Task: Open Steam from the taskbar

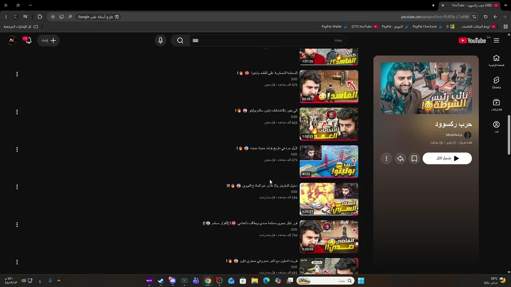Action: pos(160,281)
